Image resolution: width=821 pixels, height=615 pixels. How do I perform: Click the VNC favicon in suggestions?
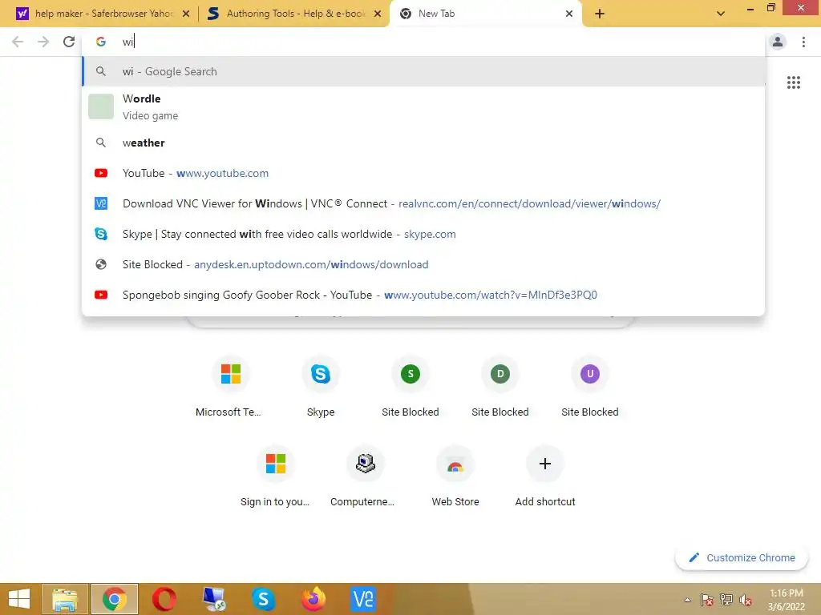101,203
